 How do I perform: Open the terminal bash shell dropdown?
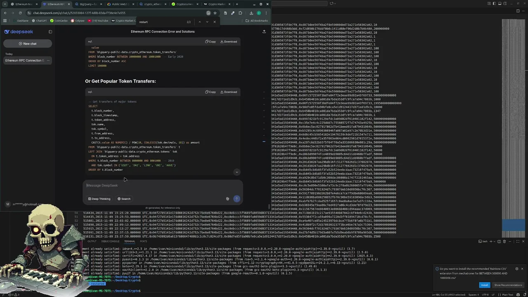pos(494,241)
